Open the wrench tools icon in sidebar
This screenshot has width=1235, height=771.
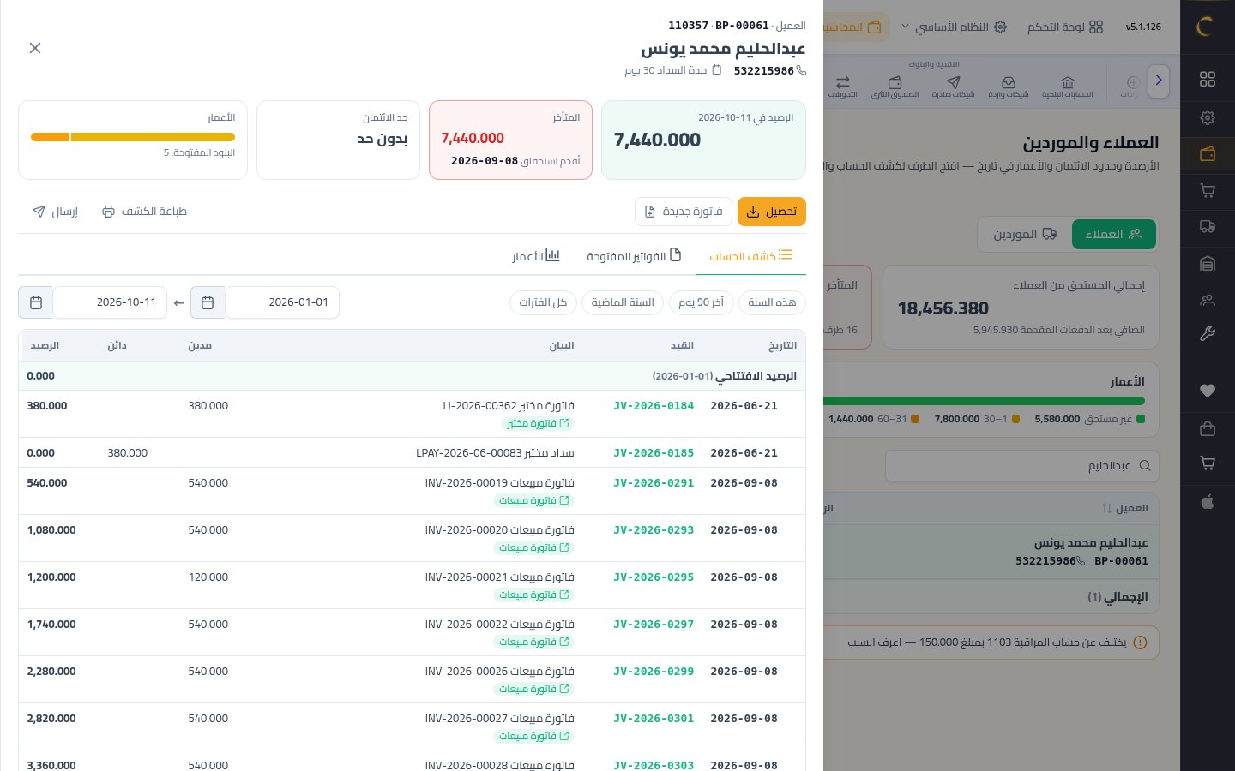[1208, 334]
